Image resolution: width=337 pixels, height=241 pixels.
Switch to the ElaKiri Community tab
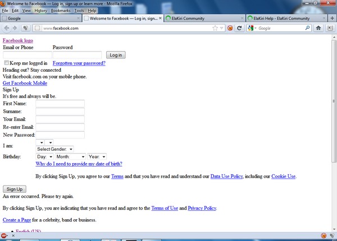click(x=204, y=18)
